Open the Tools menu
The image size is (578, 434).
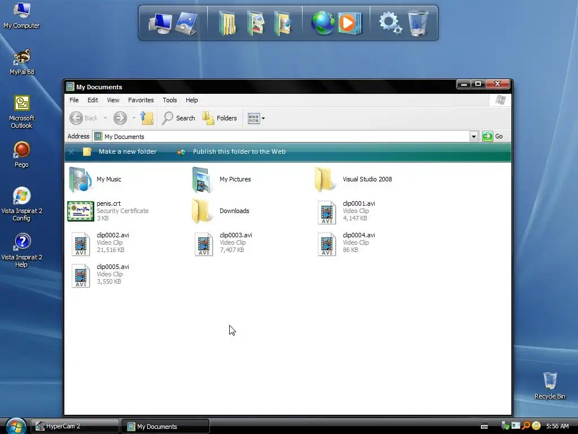click(170, 100)
